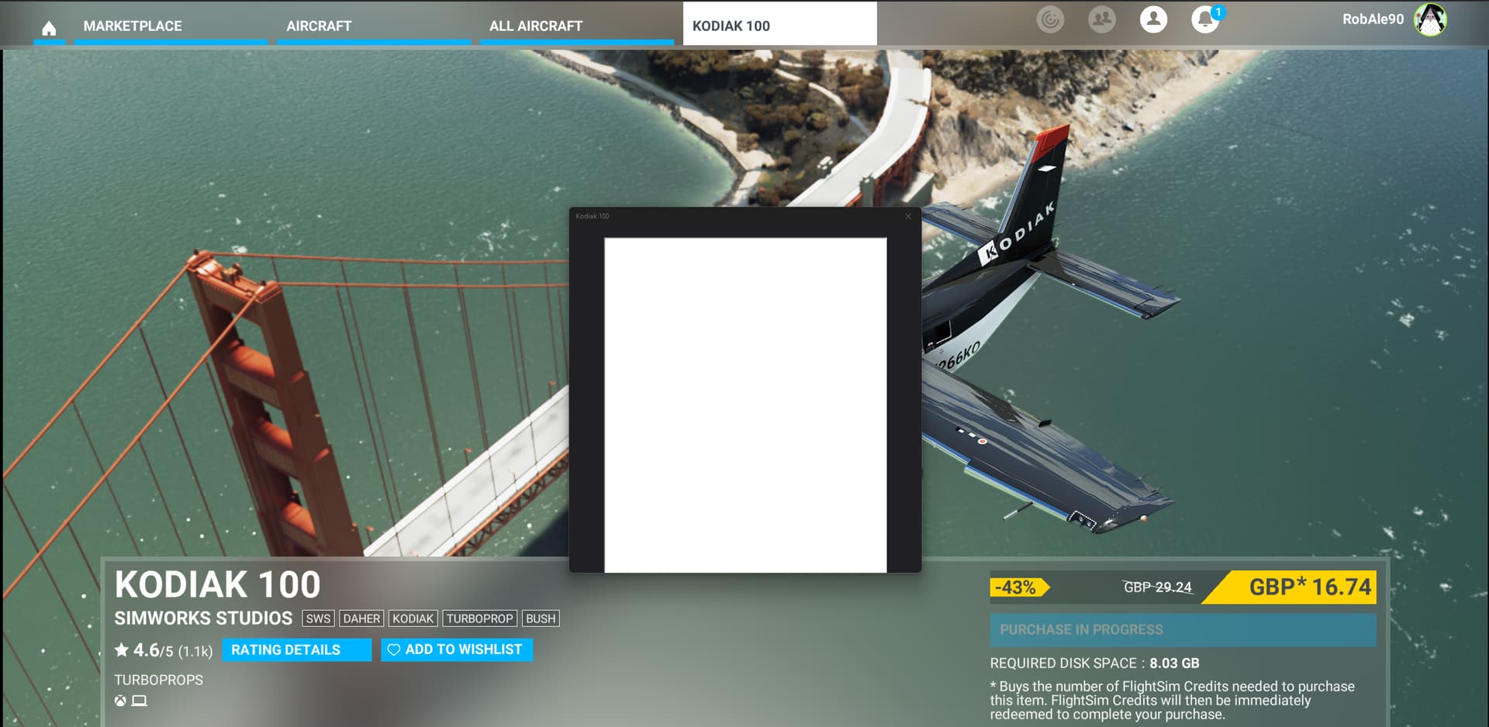
Task: Click the KODIAK tag
Action: [413, 618]
